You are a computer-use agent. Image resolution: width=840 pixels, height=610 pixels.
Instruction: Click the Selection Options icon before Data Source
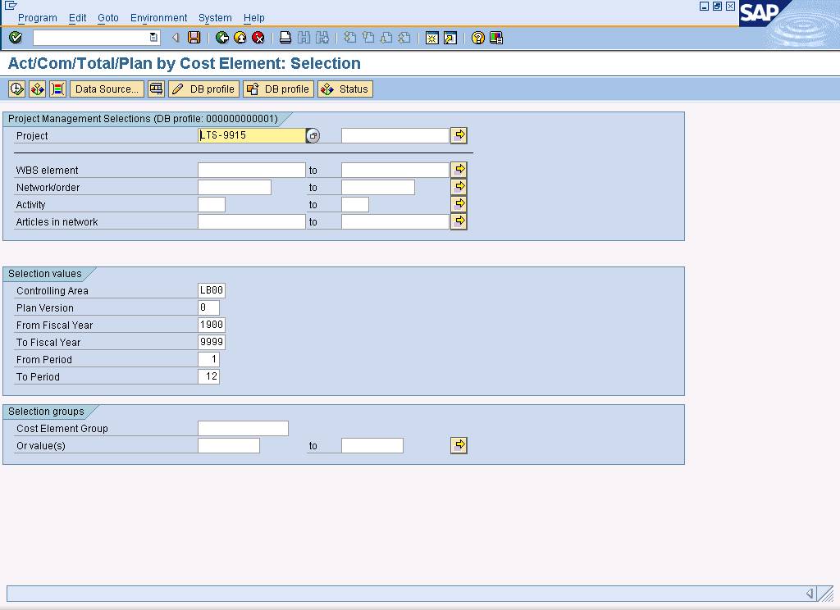coord(57,89)
